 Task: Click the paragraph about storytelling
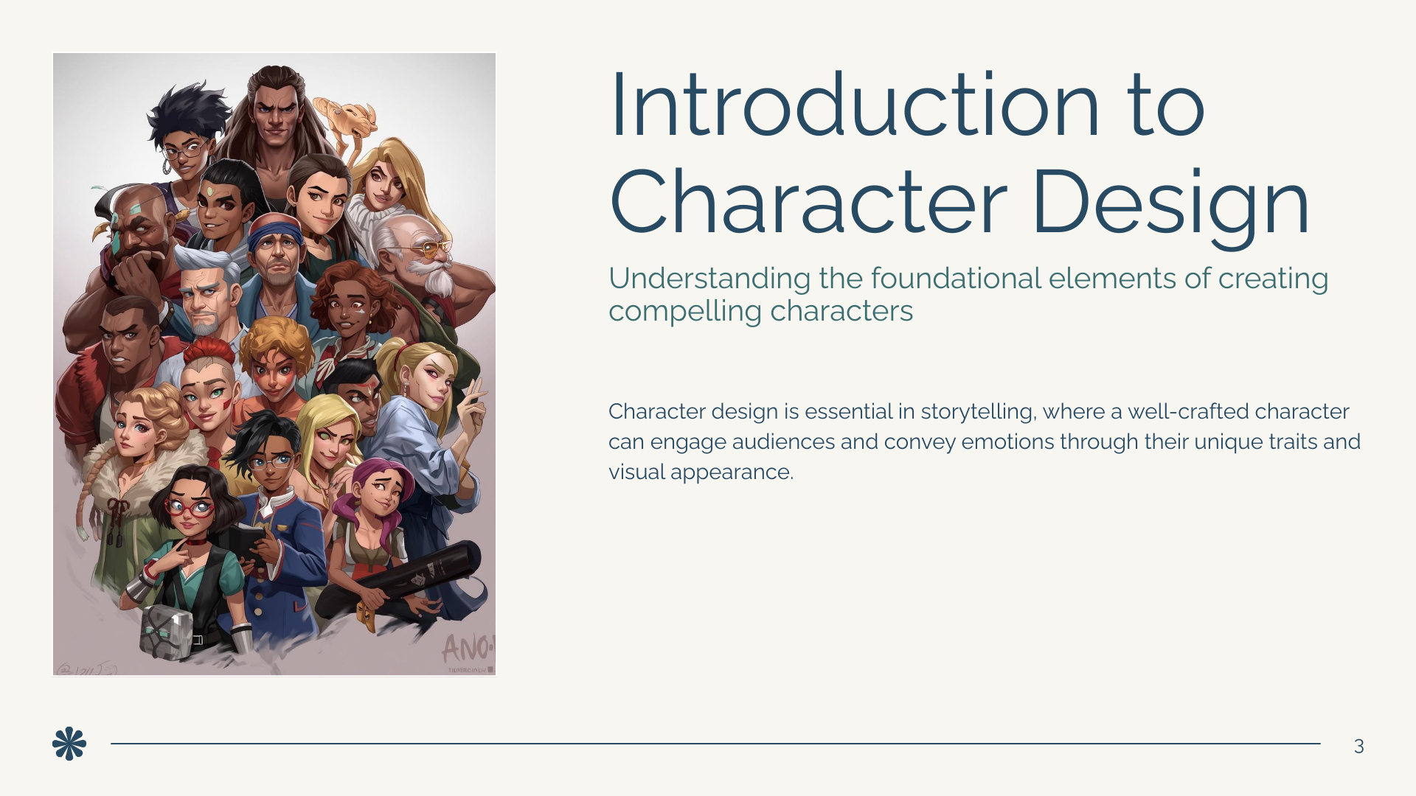tap(981, 441)
